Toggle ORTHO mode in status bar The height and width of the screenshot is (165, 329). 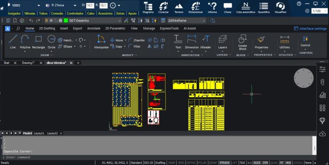(x=191, y=163)
